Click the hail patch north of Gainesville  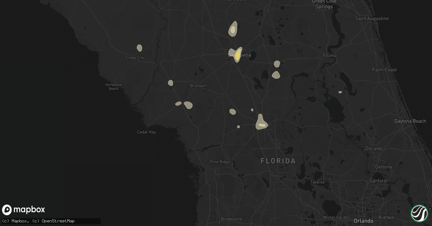tap(233, 29)
